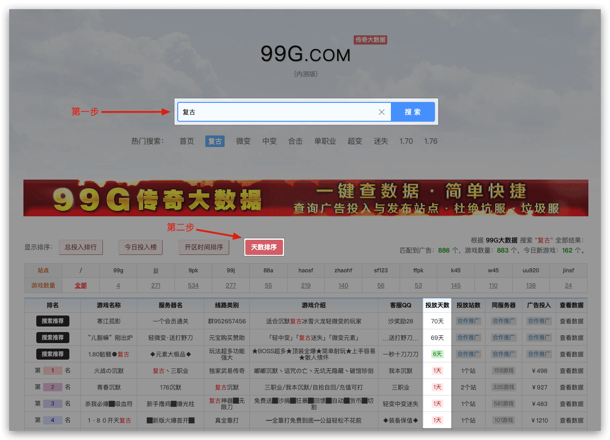Screen dimensions: 610x440
Task: Click the 投放天数 column header
Action: [x=437, y=305]
